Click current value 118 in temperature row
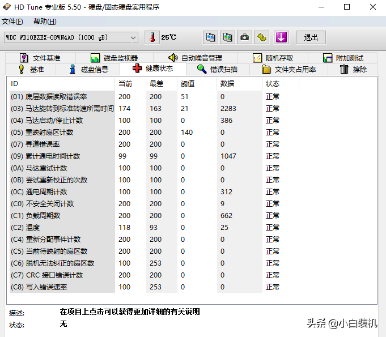386x337 pixels. point(124,228)
